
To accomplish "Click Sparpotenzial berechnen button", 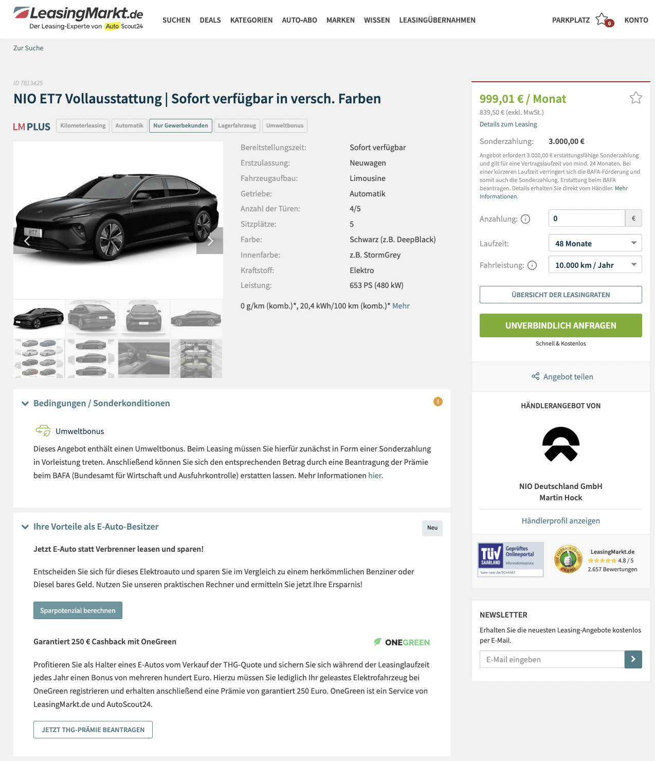I will tap(78, 610).
